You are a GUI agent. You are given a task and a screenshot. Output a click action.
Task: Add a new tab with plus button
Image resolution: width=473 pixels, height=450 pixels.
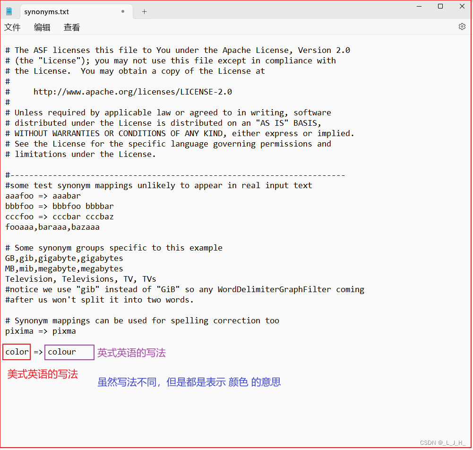pos(144,11)
